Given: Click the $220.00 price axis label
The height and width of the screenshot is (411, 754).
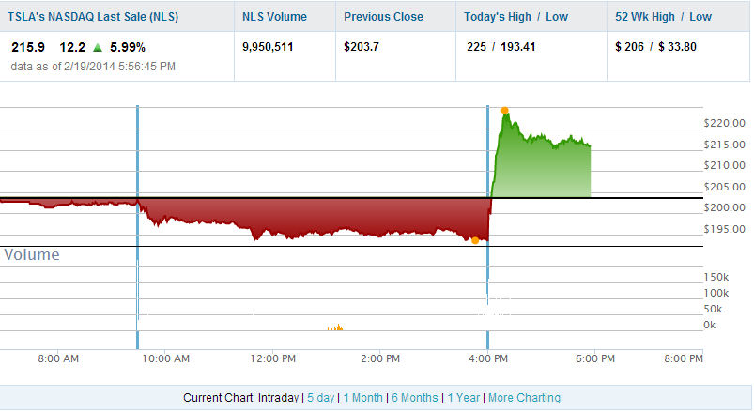Looking at the screenshot, I should pos(724,123).
